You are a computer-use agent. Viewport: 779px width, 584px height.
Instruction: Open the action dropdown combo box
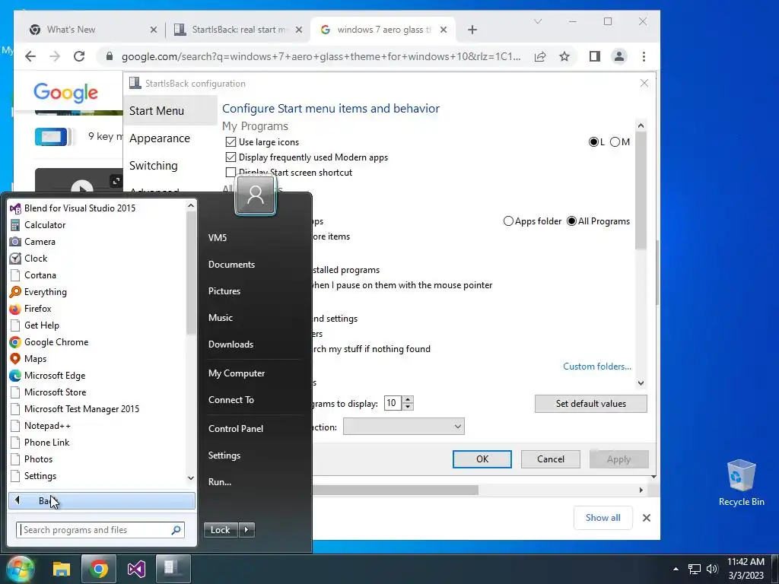click(x=404, y=427)
